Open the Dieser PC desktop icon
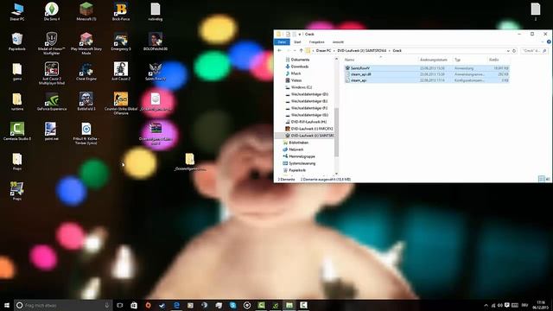553x311 pixels. 17,11
